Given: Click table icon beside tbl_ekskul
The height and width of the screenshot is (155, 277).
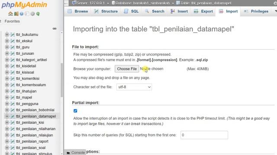Looking at the screenshot, I should (13, 41).
